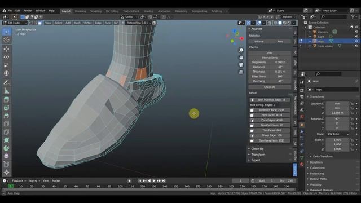The height and width of the screenshot is (203, 361).
Task: Select the Non Manifold Edge: 18 result
Action: pos(270,100)
